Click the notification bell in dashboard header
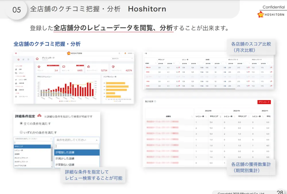The image size is (287, 194). 119,53
